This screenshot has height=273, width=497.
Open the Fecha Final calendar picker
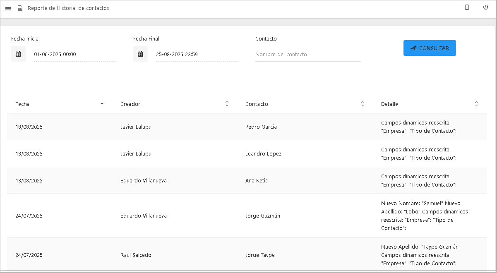pyautogui.click(x=140, y=54)
